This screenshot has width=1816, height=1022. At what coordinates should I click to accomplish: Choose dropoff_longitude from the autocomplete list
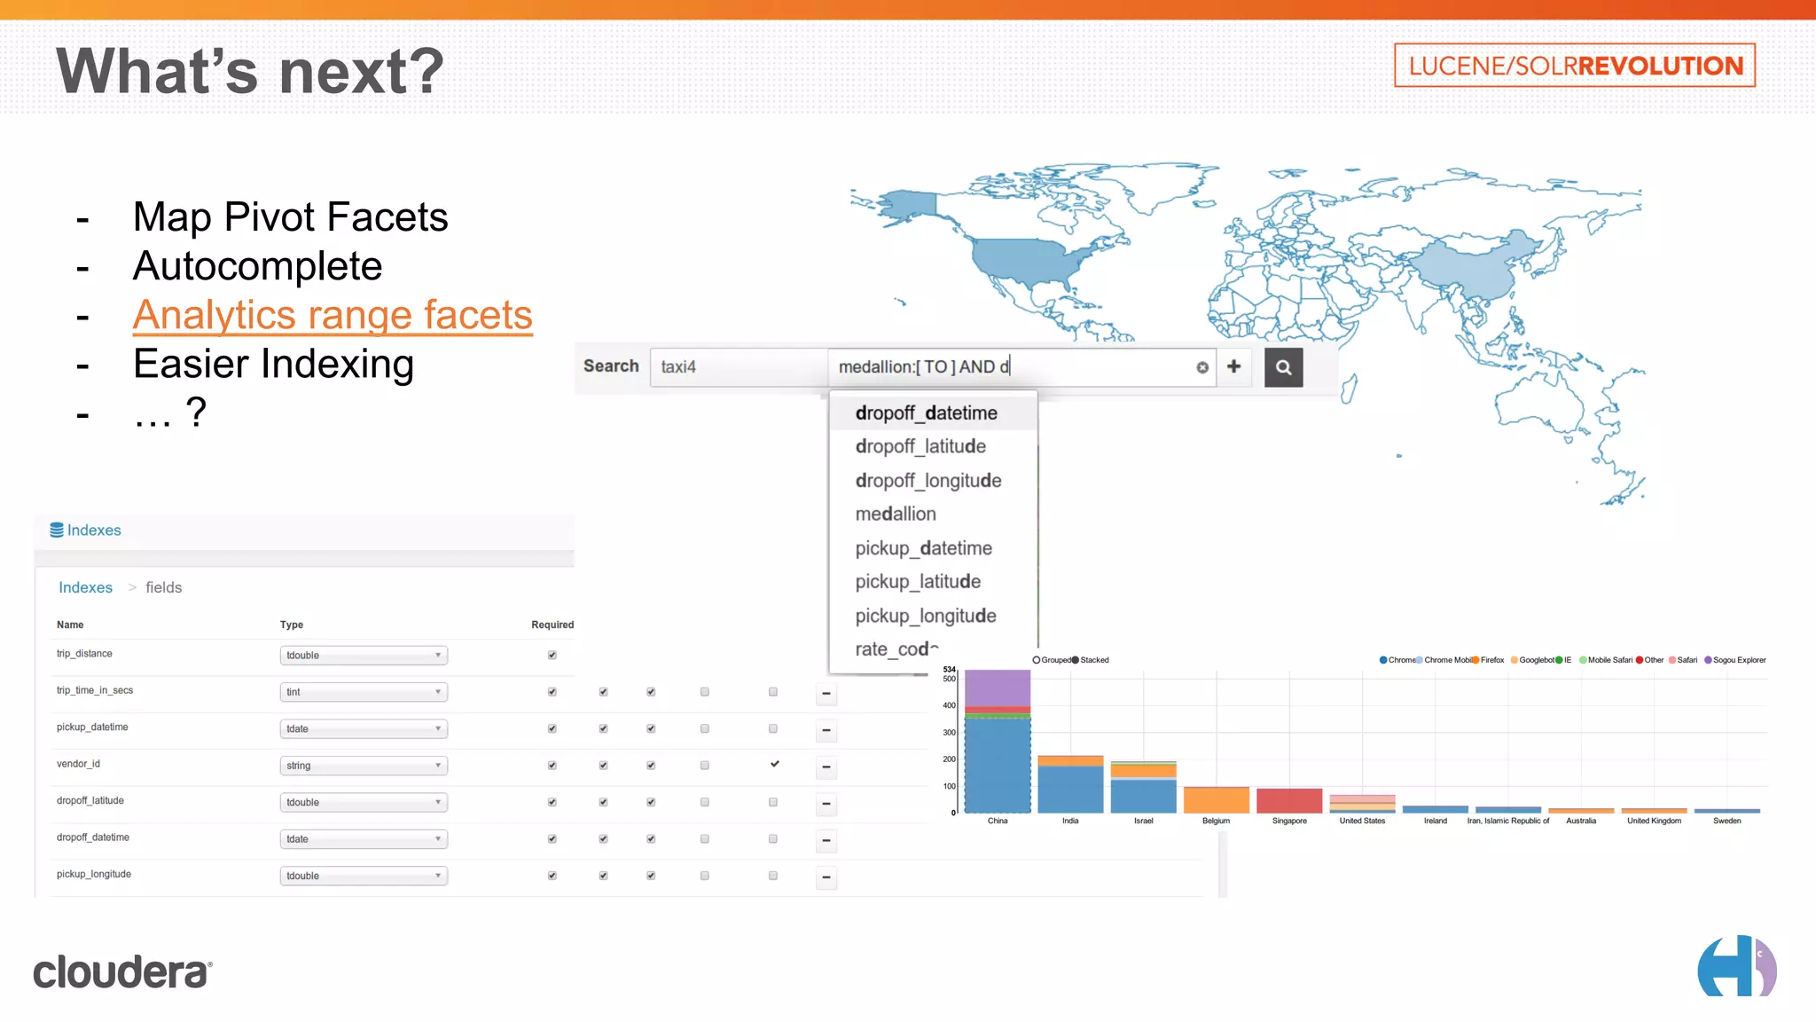coord(933,481)
